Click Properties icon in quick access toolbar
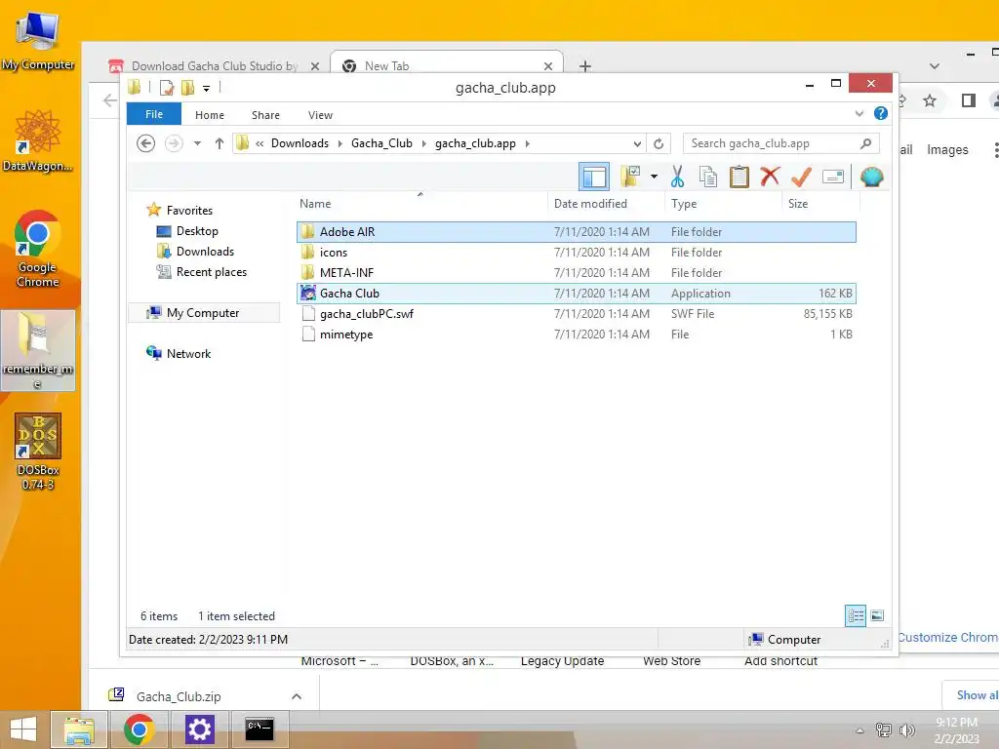This screenshot has width=999, height=749. pyautogui.click(x=167, y=87)
